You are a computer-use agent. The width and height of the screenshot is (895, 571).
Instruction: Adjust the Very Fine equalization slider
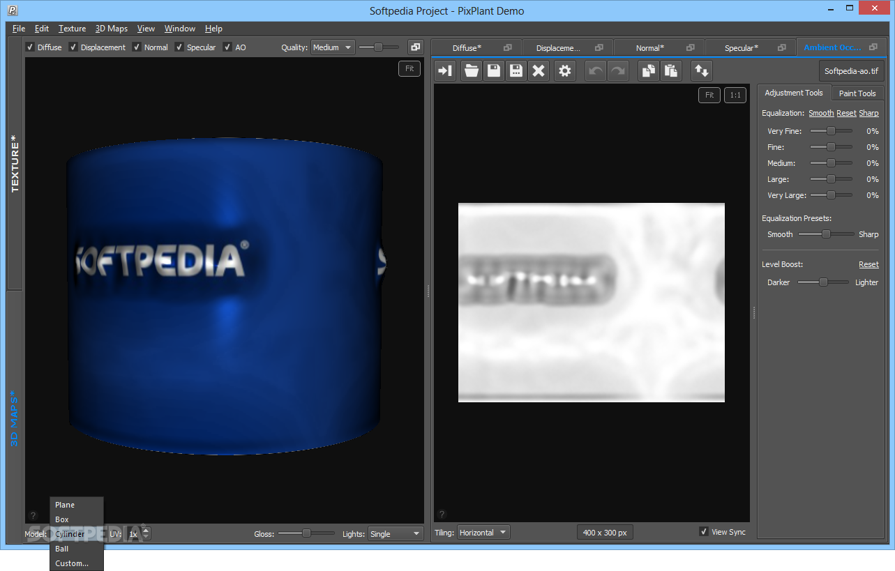pyautogui.click(x=831, y=130)
